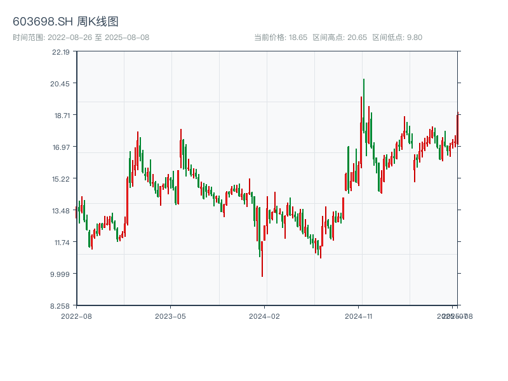Viewport: 508px width, 381px height.
Task: Click the 区间低点 9.80 label
Action: (397, 37)
